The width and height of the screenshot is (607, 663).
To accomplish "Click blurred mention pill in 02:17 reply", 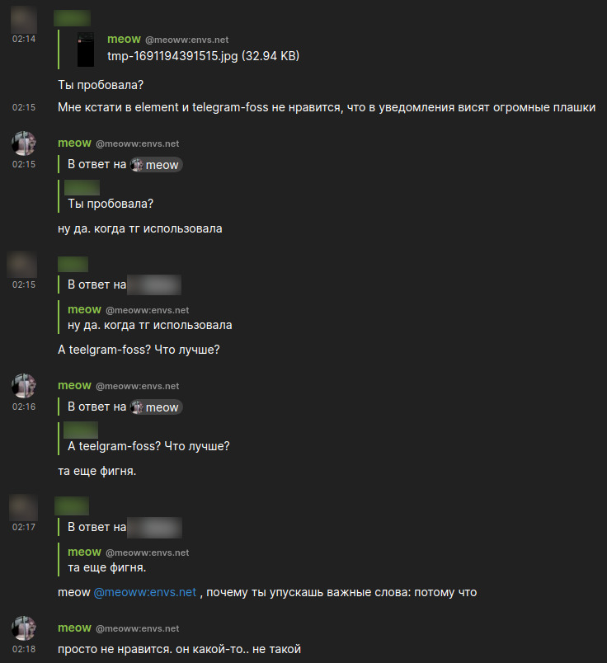I will coord(155,527).
